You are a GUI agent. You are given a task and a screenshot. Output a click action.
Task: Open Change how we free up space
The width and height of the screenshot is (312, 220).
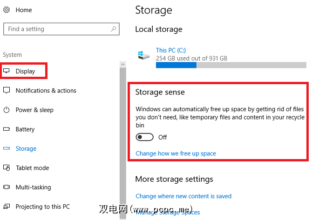pos(176,153)
